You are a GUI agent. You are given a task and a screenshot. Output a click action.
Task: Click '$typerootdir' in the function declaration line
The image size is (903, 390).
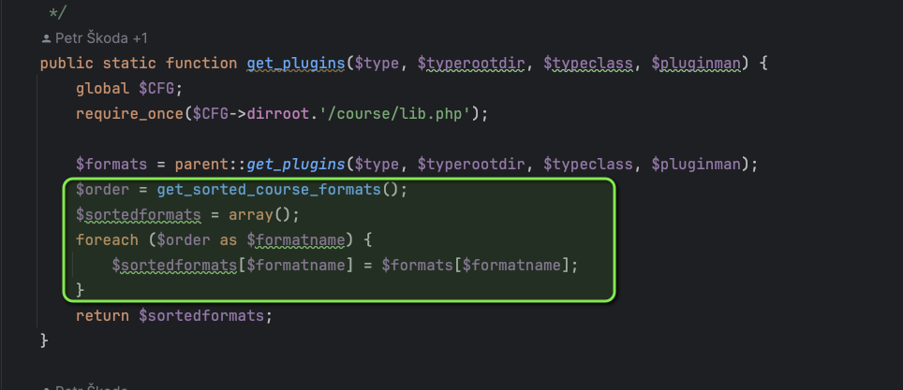coord(472,64)
